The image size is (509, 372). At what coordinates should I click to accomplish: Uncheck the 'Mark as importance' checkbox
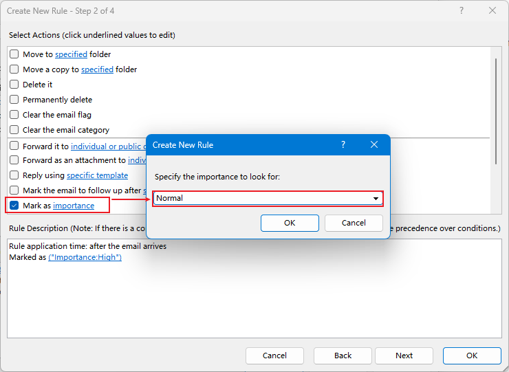pyautogui.click(x=14, y=205)
